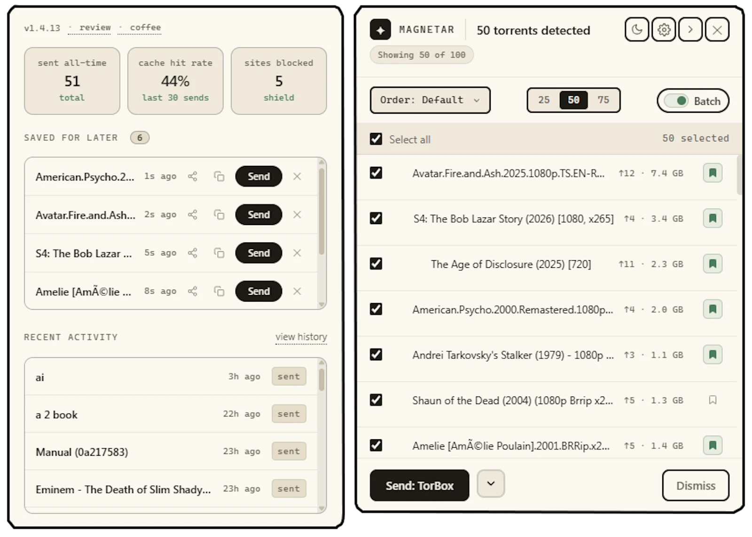Viewport: 752px width, 537px height.
Task: Open the coffee link
Action: tap(145, 28)
